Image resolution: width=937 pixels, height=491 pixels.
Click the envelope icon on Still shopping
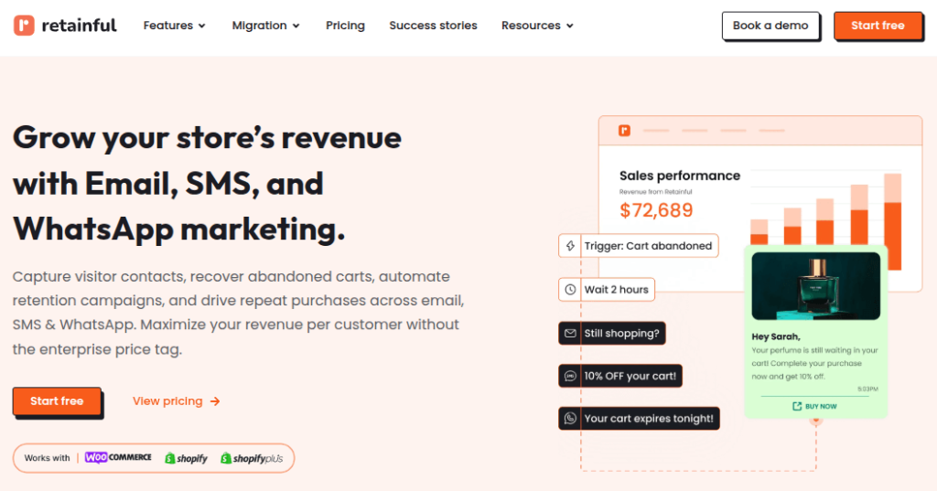(570, 334)
